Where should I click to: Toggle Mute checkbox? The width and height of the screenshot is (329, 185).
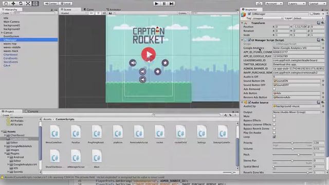click(x=274, y=116)
